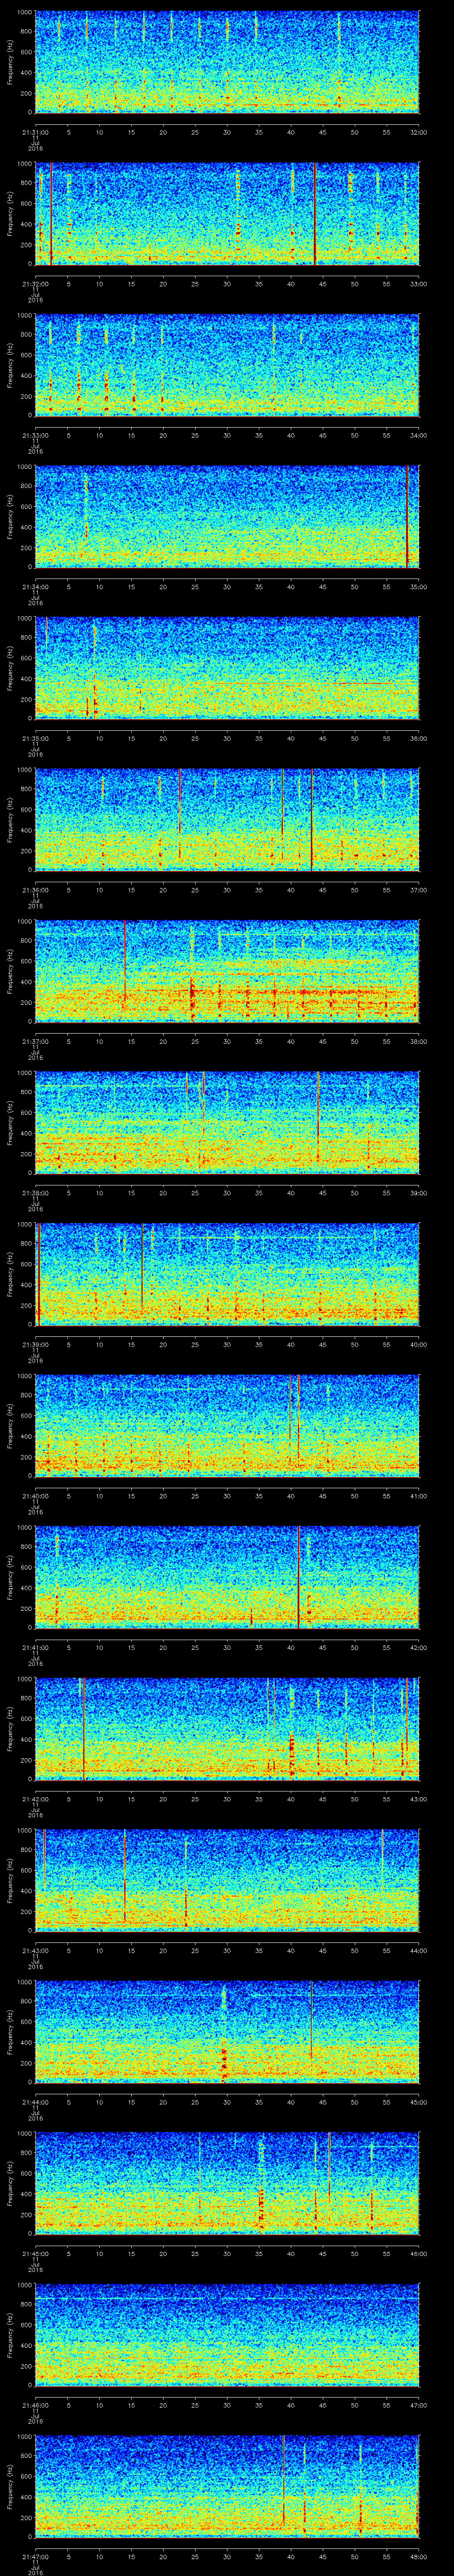Select the 21:31:00 start time label
The height and width of the screenshot is (2576, 454).
[x=35, y=132]
